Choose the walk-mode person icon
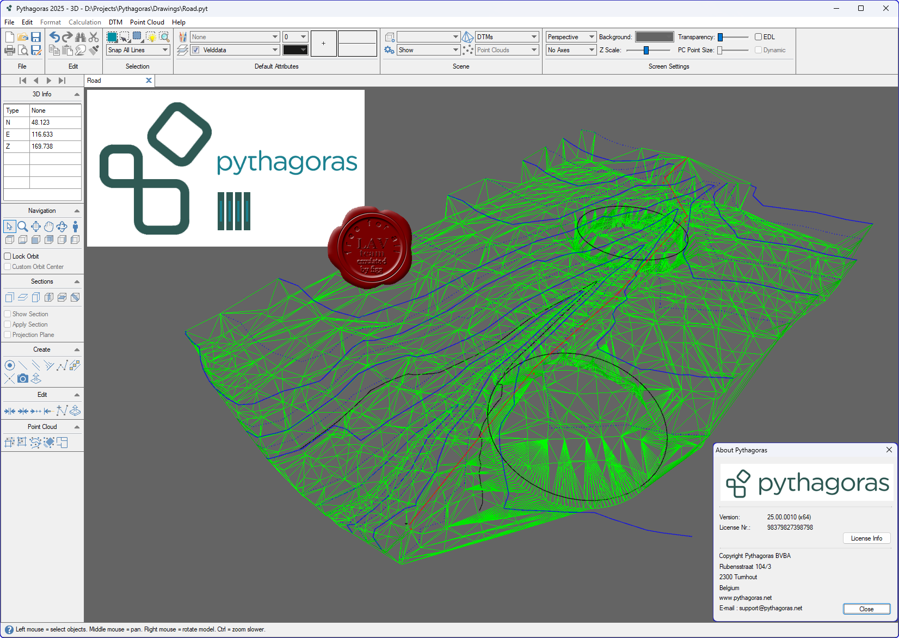 (75, 226)
